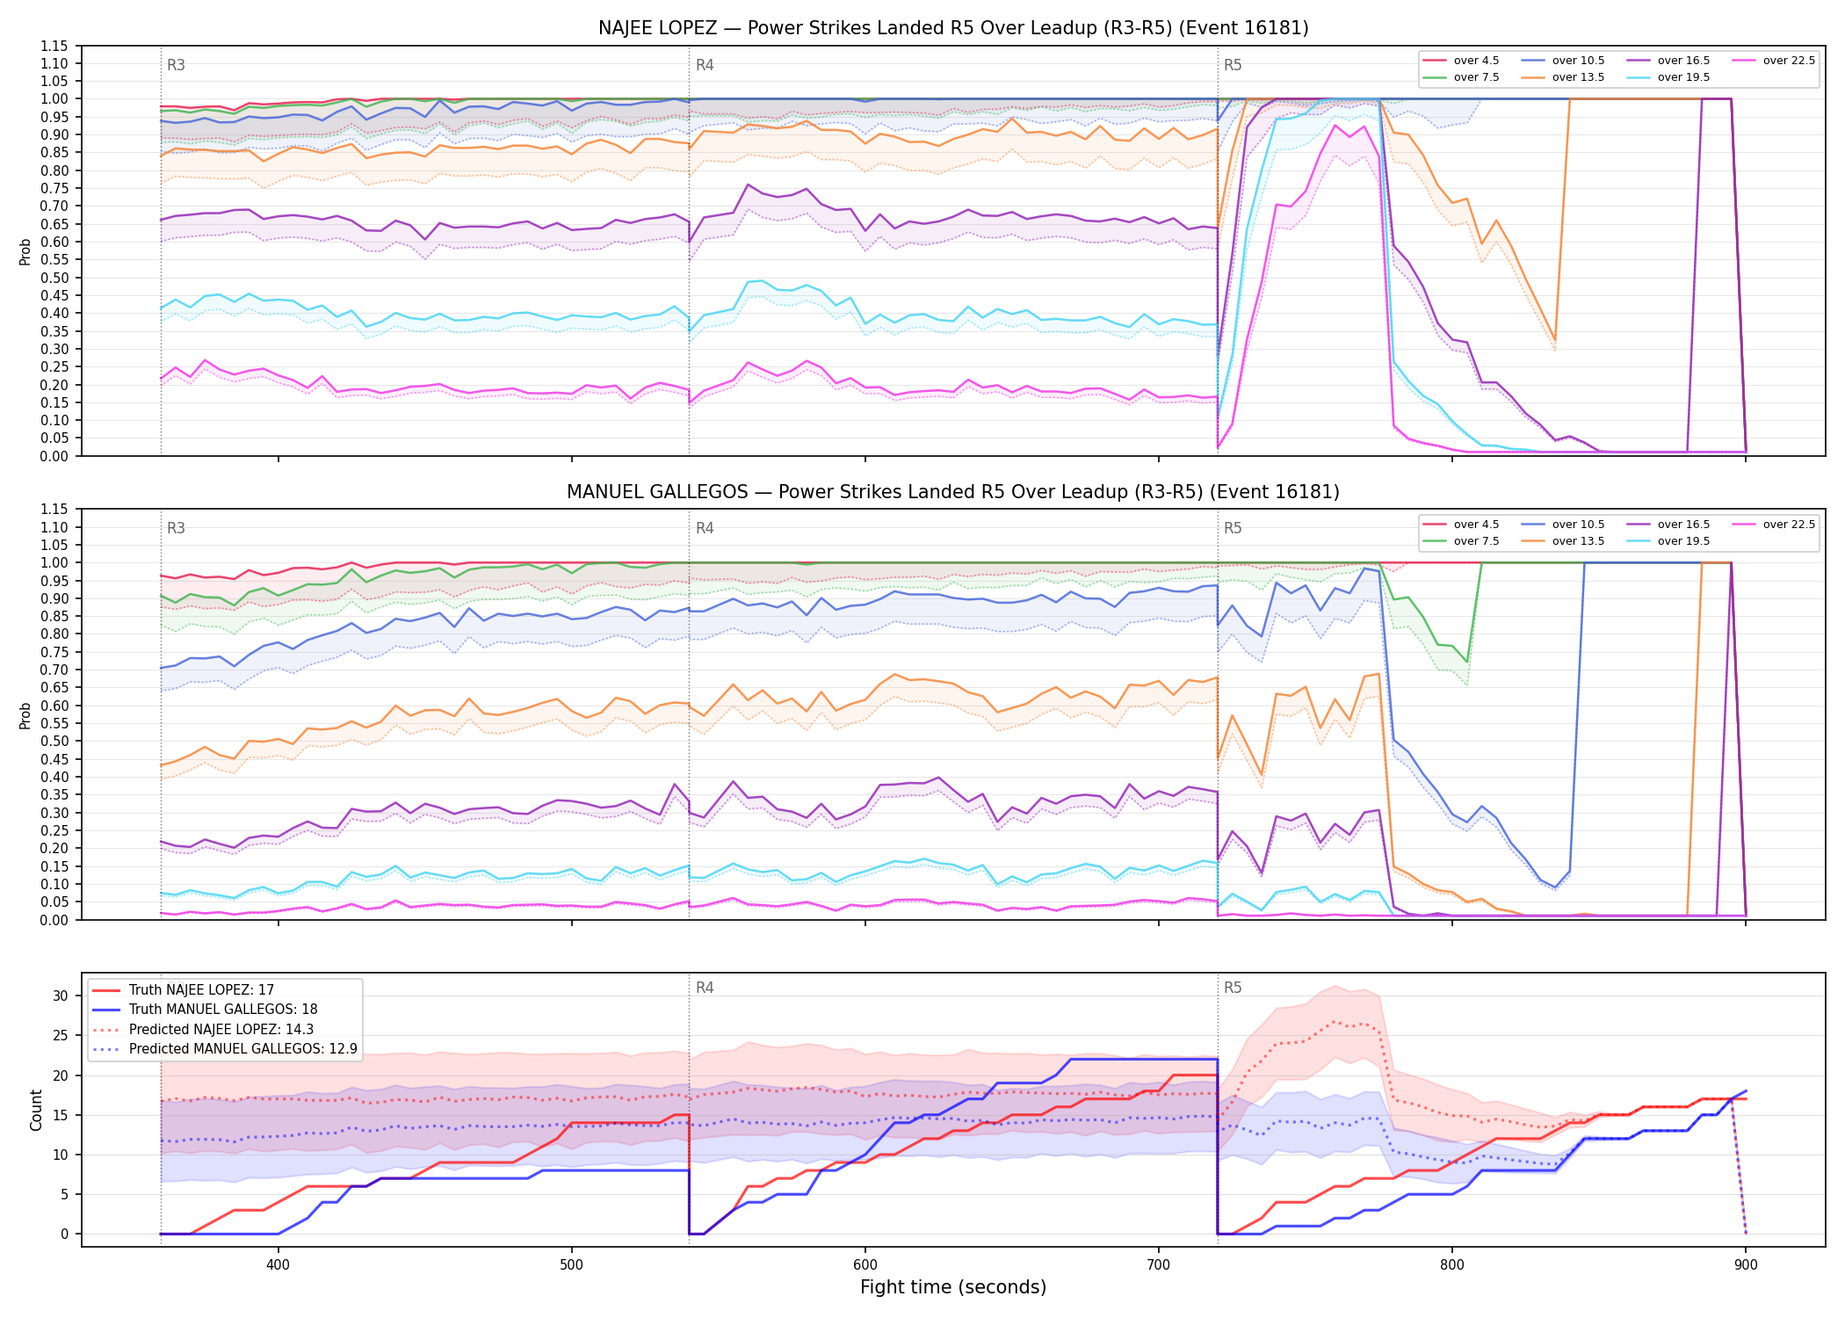The height and width of the screenshot is (1318, 1845).
Task: Click the 30 tick label on the Count axis
Action: pos(61,996)
